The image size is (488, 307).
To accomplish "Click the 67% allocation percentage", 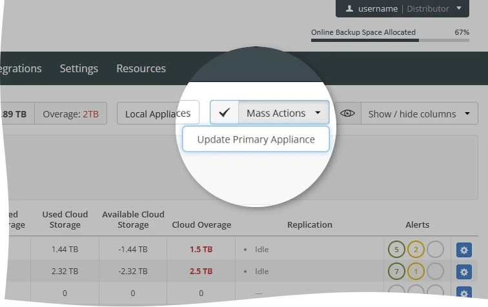I will click(462, 32).
